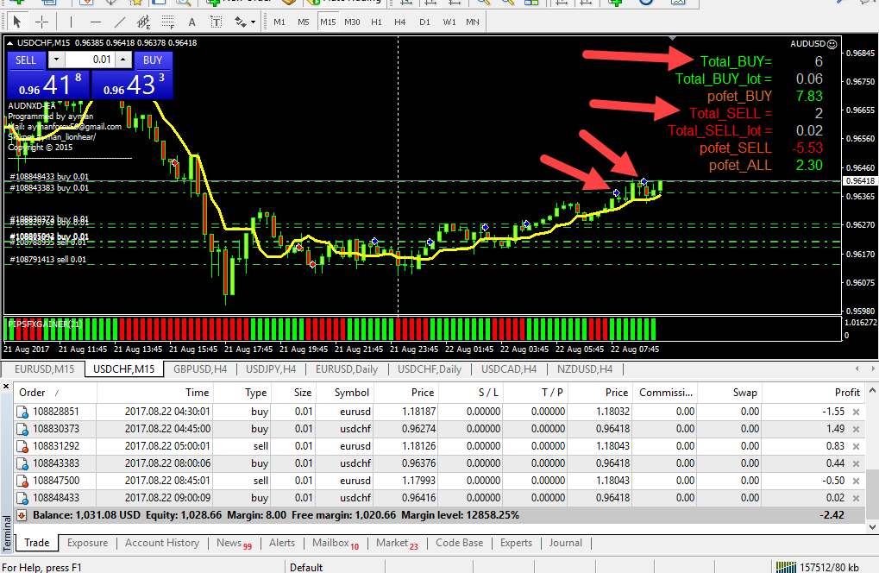Close the Terminal panel
The image size is (879, 573).
tap(6, 387)
